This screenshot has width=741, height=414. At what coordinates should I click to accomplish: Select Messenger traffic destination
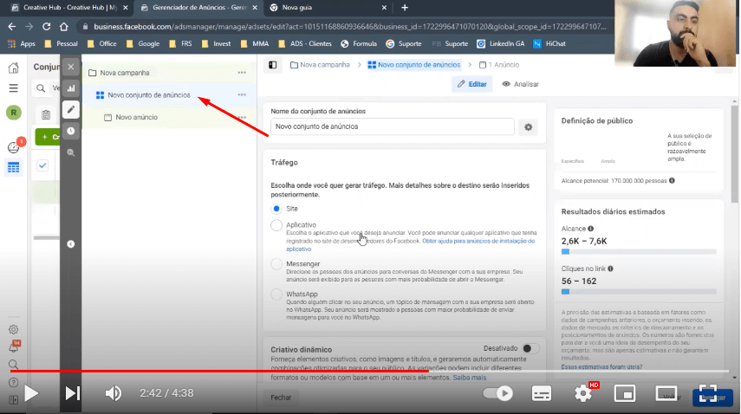click(276, 264)
